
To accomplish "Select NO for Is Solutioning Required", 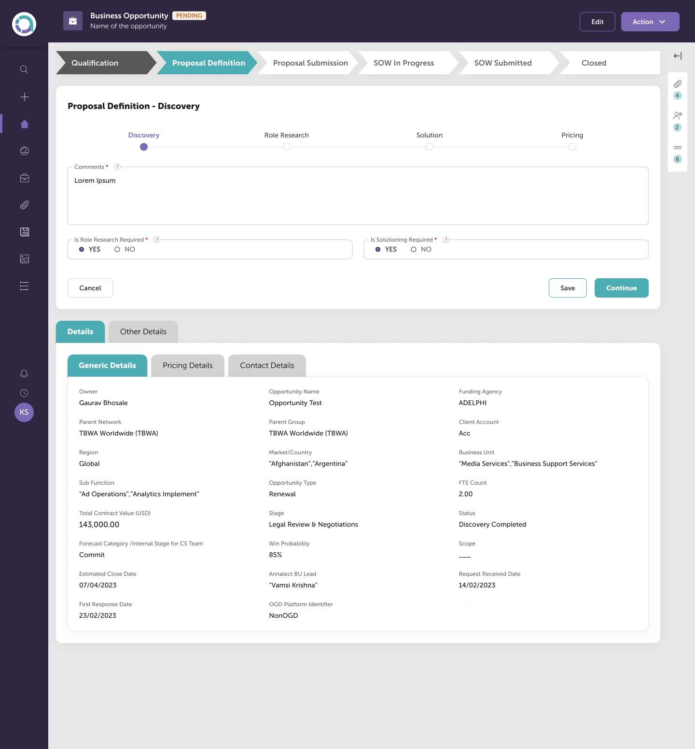I will (x=414, y=249).
